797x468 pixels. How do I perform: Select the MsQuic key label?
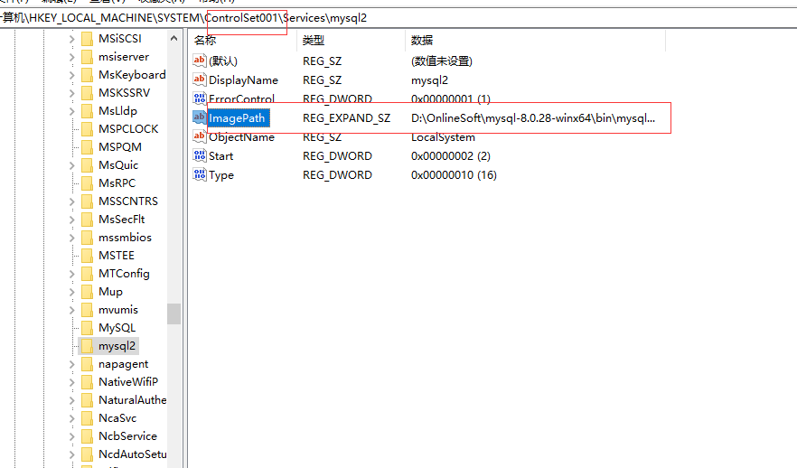(x=118, y=165)
